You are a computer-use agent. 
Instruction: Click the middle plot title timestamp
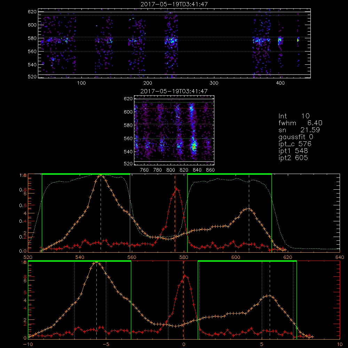pyautogui.click(x=174, y=91)
